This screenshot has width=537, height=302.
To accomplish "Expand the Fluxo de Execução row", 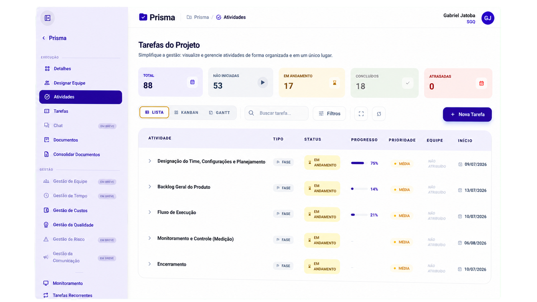I will [x=150, y=212].
